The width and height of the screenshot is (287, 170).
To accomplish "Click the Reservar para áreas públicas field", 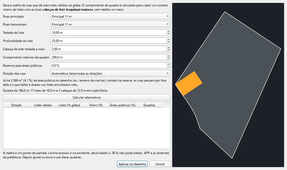I will point(108,66).
